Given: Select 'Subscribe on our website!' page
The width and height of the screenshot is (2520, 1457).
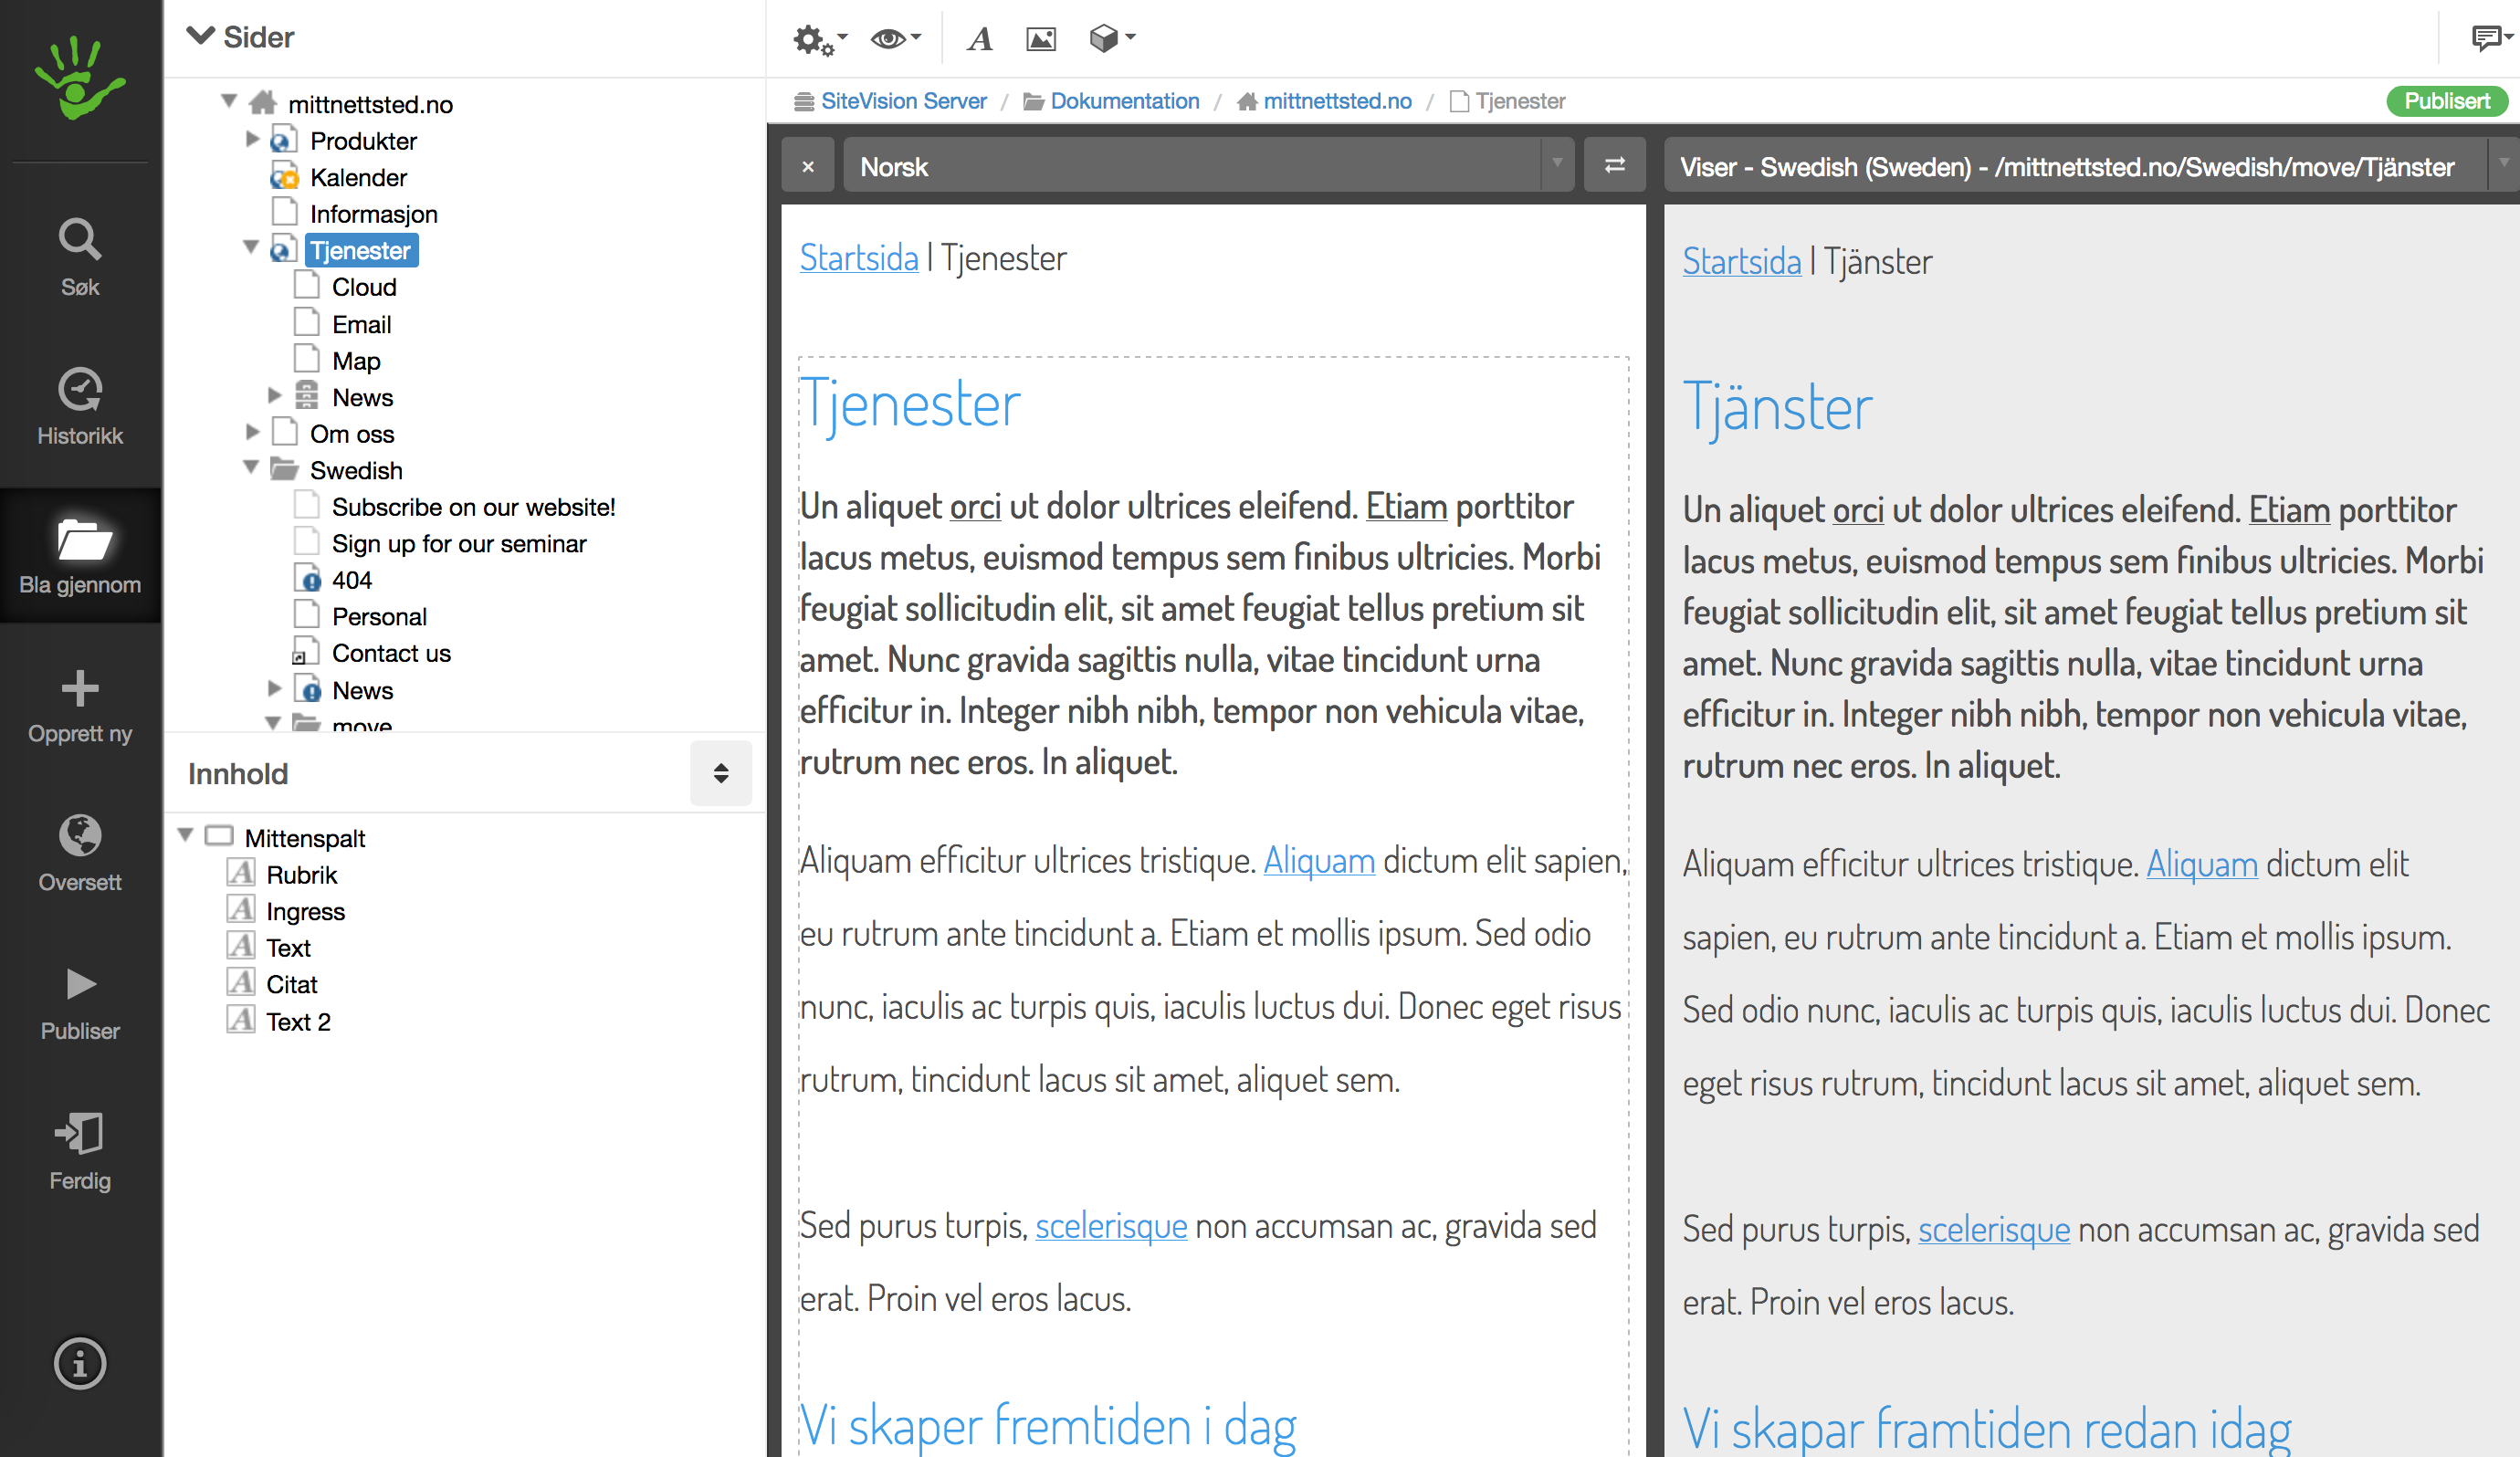Looking at the screenshot, I should click(473, 507).
